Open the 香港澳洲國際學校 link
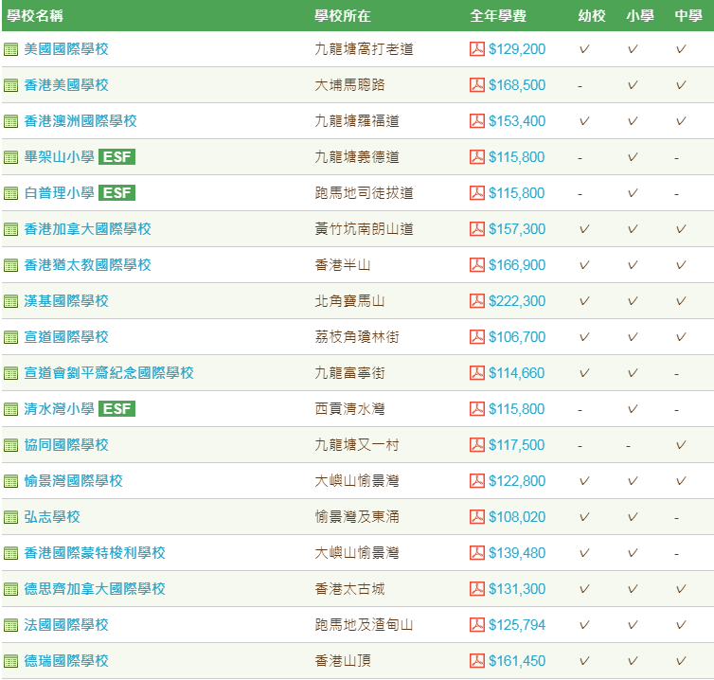This screenshot has width=714, height=680. click(80, 120)
